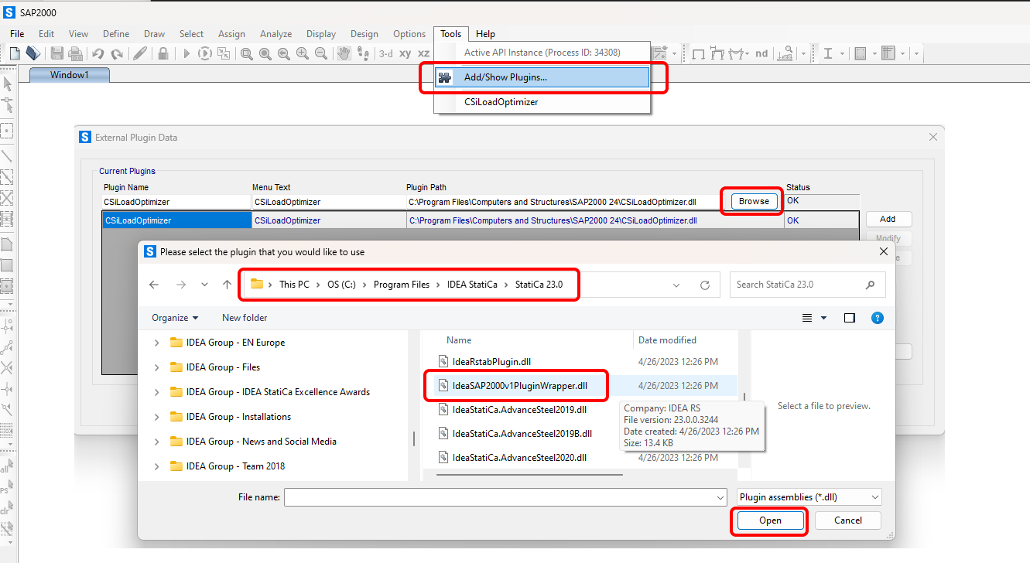Image resolution: width=1030 pixels, height=563 pixels.
Task: Switch to the xy plane view
Action: [405, 53]
